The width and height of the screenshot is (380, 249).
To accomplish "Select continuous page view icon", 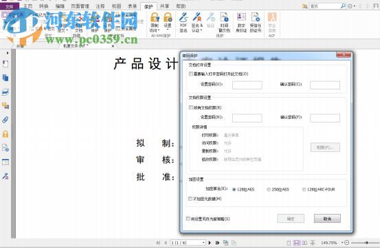I will pos(297,243).
